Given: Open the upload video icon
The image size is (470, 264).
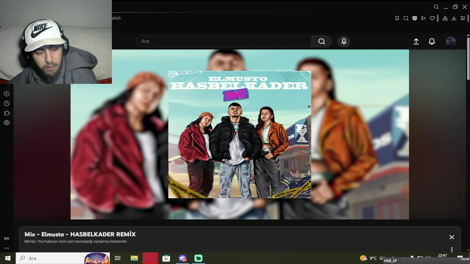Looking at the screenshot, I should [416, 41].
